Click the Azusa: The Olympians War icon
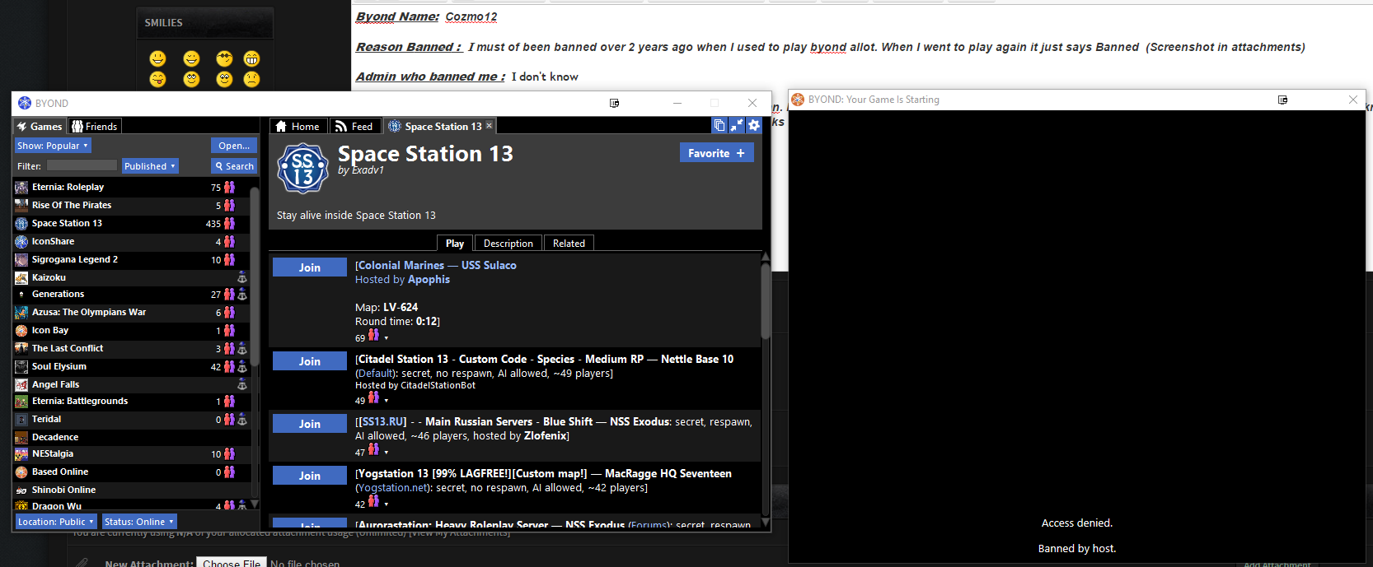Viewport: 1373px width, 567px height. pos(21,313)
